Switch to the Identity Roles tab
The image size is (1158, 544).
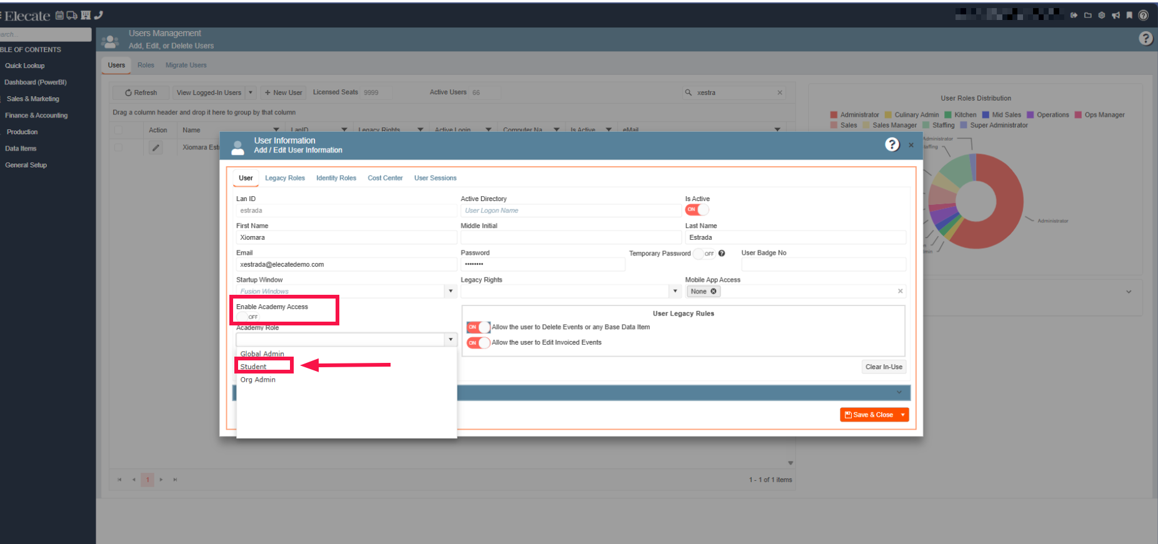336,178
